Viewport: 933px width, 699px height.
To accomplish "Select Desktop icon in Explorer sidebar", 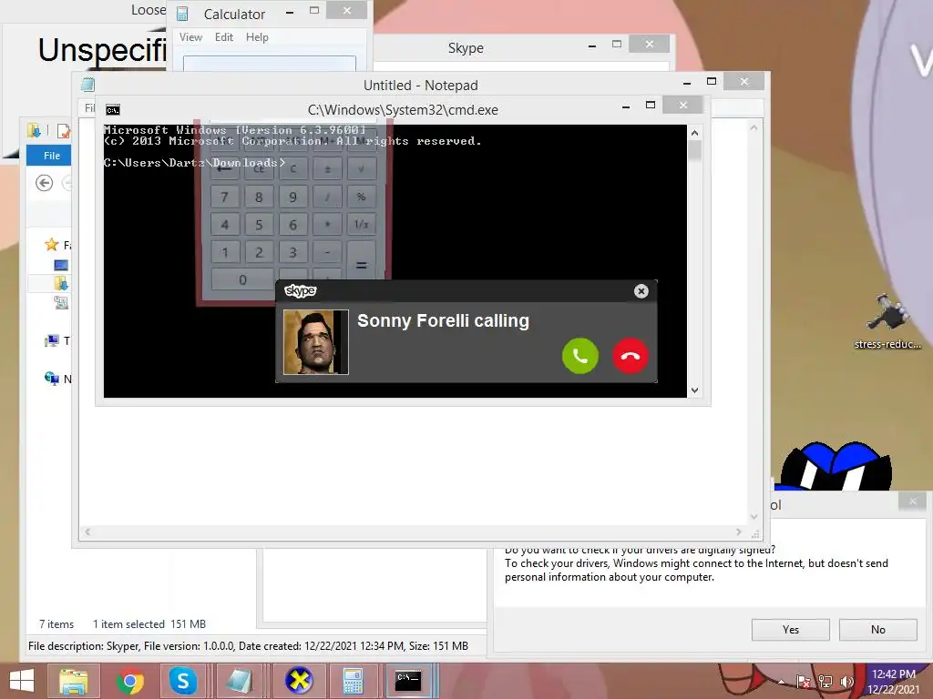I will click(61, 265).
